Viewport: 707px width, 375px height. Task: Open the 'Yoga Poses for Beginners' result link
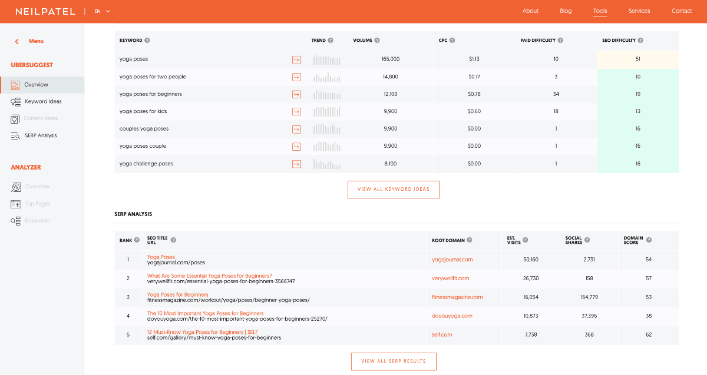pos(177,294)
